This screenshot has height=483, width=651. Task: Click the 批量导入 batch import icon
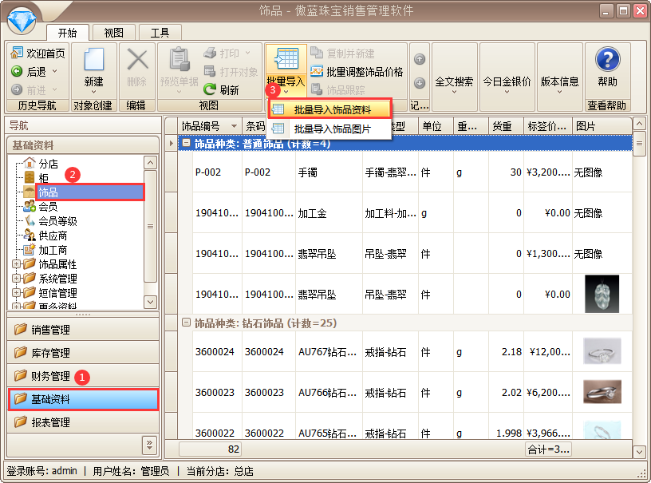point(286,59)
